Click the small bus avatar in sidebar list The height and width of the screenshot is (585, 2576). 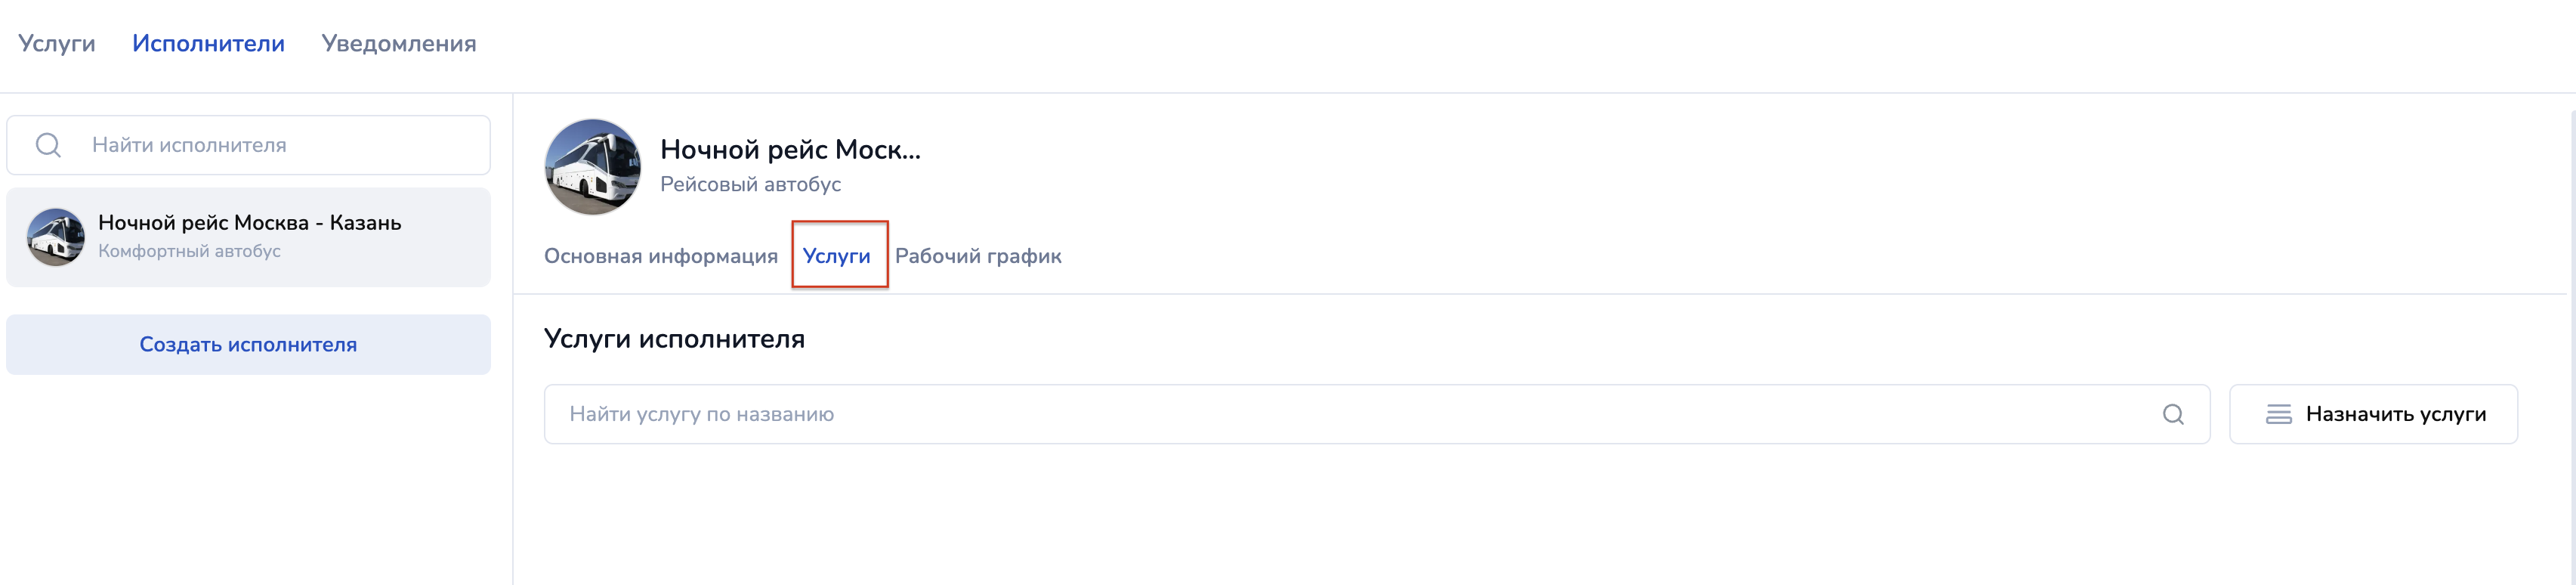(x=56, y=237)
